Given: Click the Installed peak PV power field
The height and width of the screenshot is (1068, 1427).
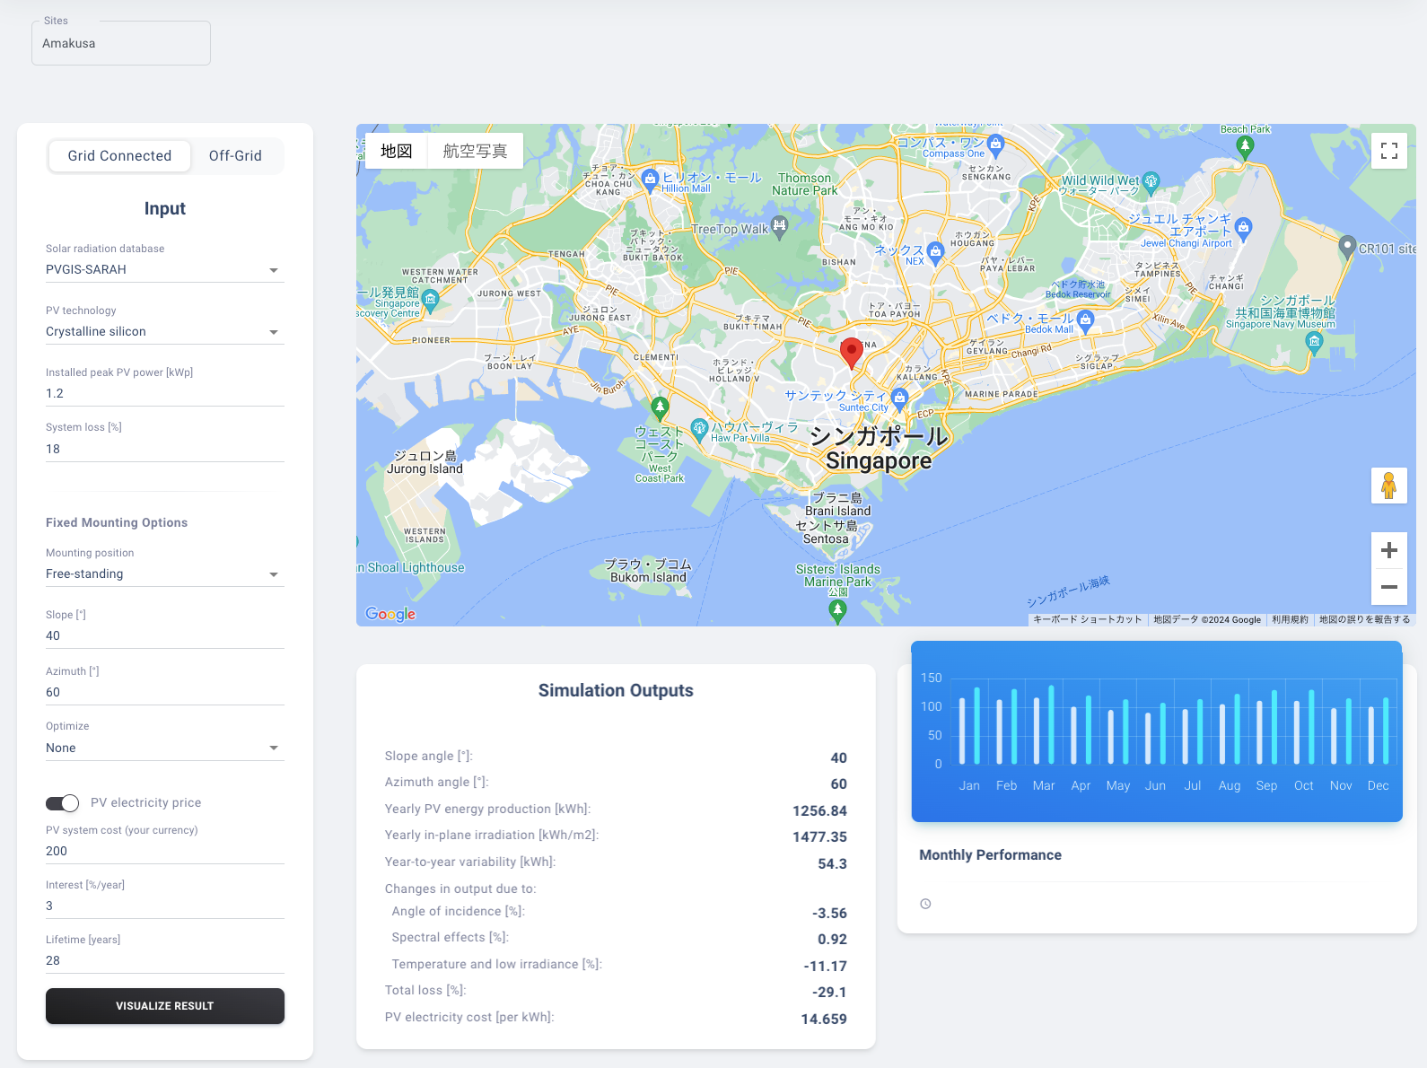Looking at the screenshot, I should click(x=165, y=393).
